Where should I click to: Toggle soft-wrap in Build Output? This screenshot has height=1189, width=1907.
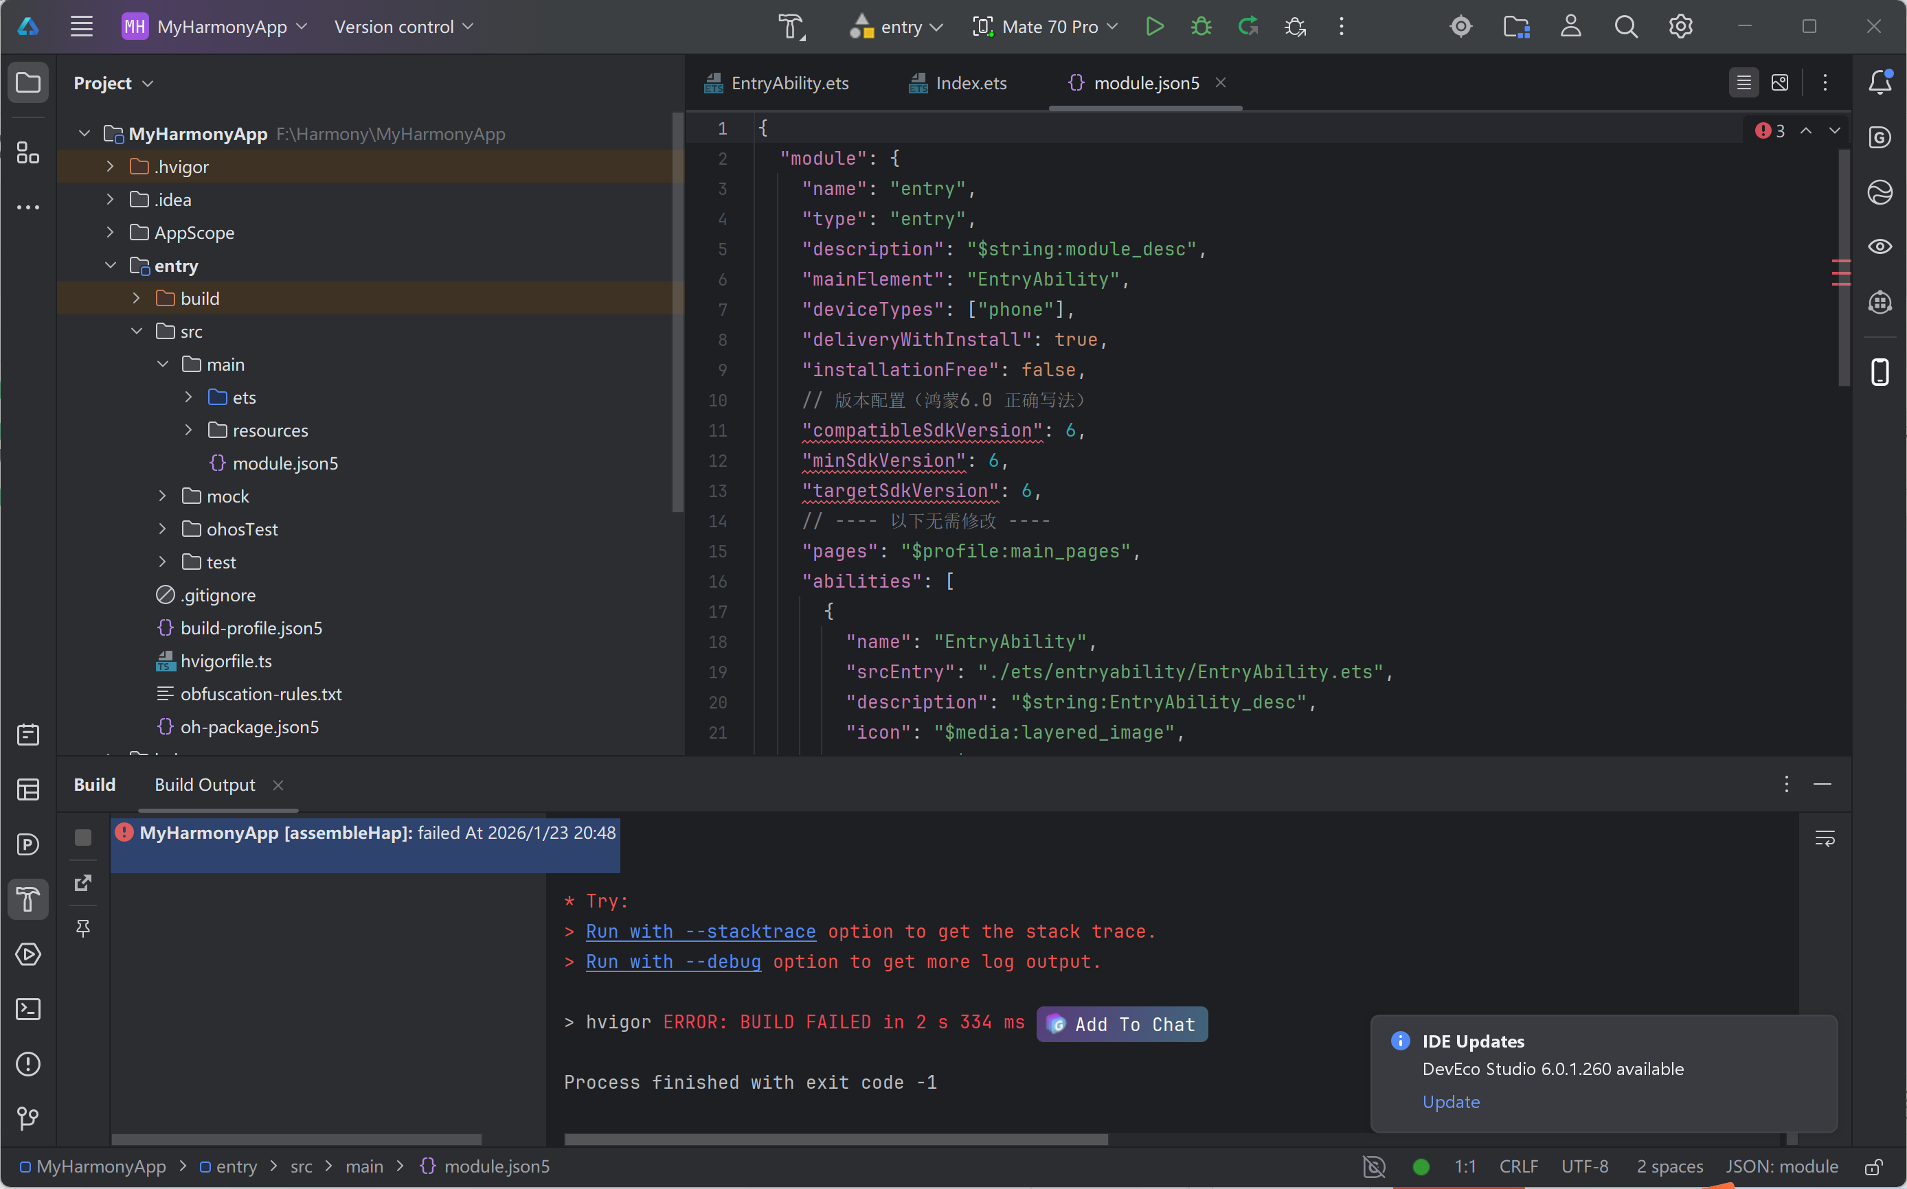(x=1825, y=838)
